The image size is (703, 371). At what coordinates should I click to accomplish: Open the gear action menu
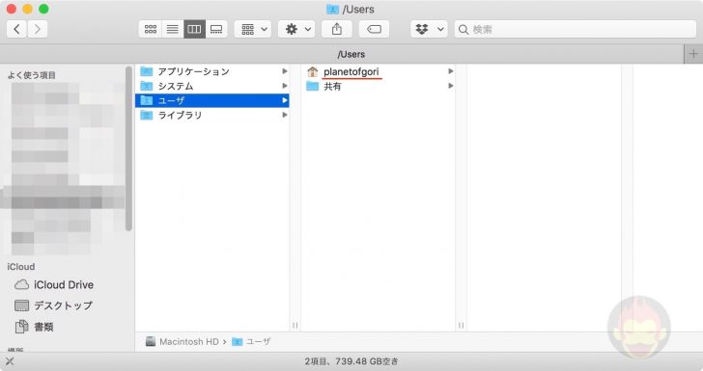tap(296, 29)
